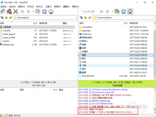Open the 查看(V) menu

(x=66, y=7)
